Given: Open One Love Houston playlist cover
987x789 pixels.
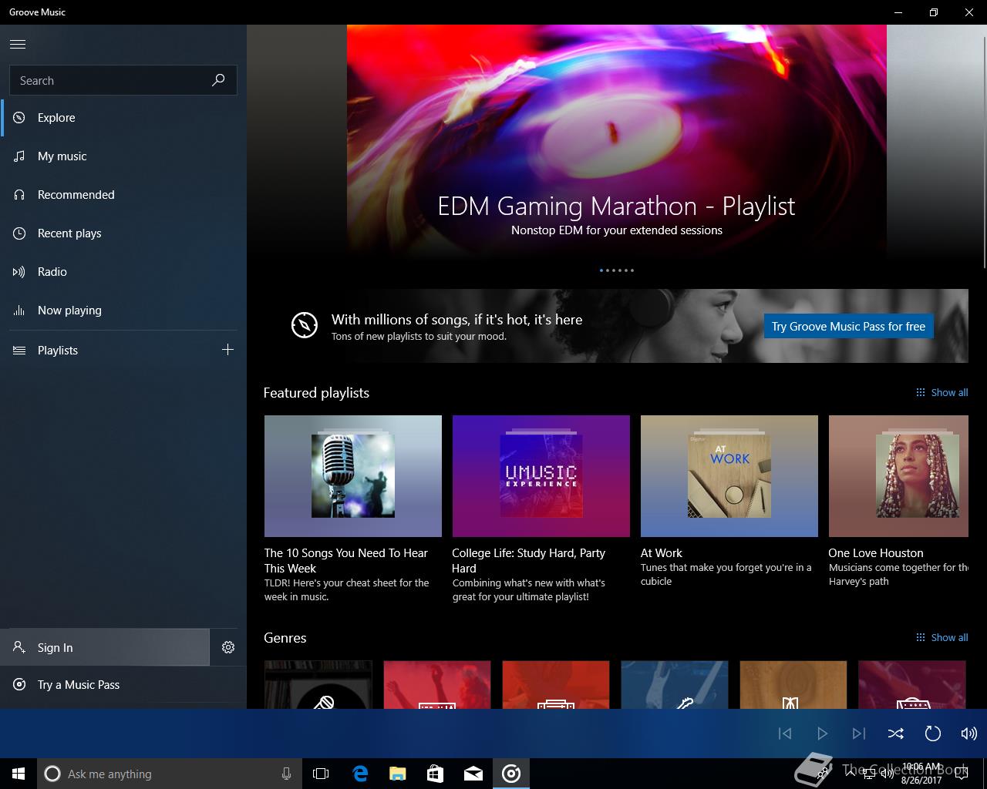Looking at the screenshot, I should (898, 476).
